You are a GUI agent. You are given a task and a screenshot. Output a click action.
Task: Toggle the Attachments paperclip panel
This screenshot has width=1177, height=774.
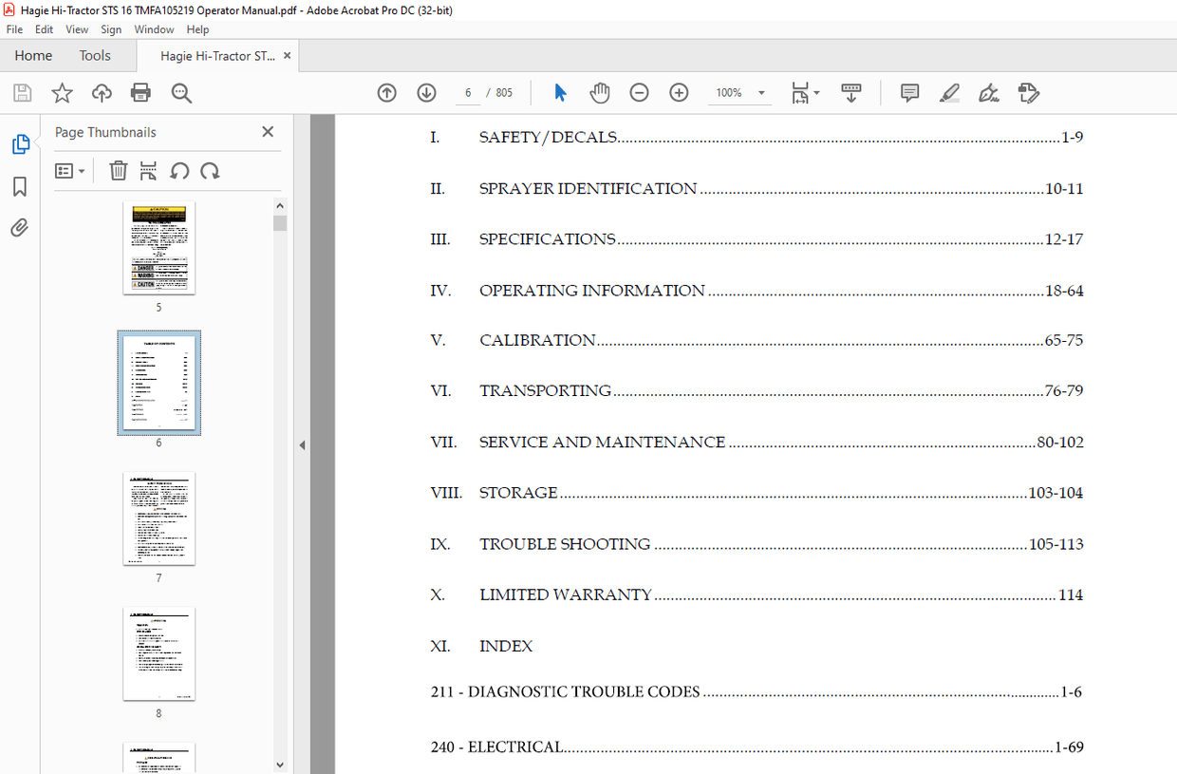[20, 228]
